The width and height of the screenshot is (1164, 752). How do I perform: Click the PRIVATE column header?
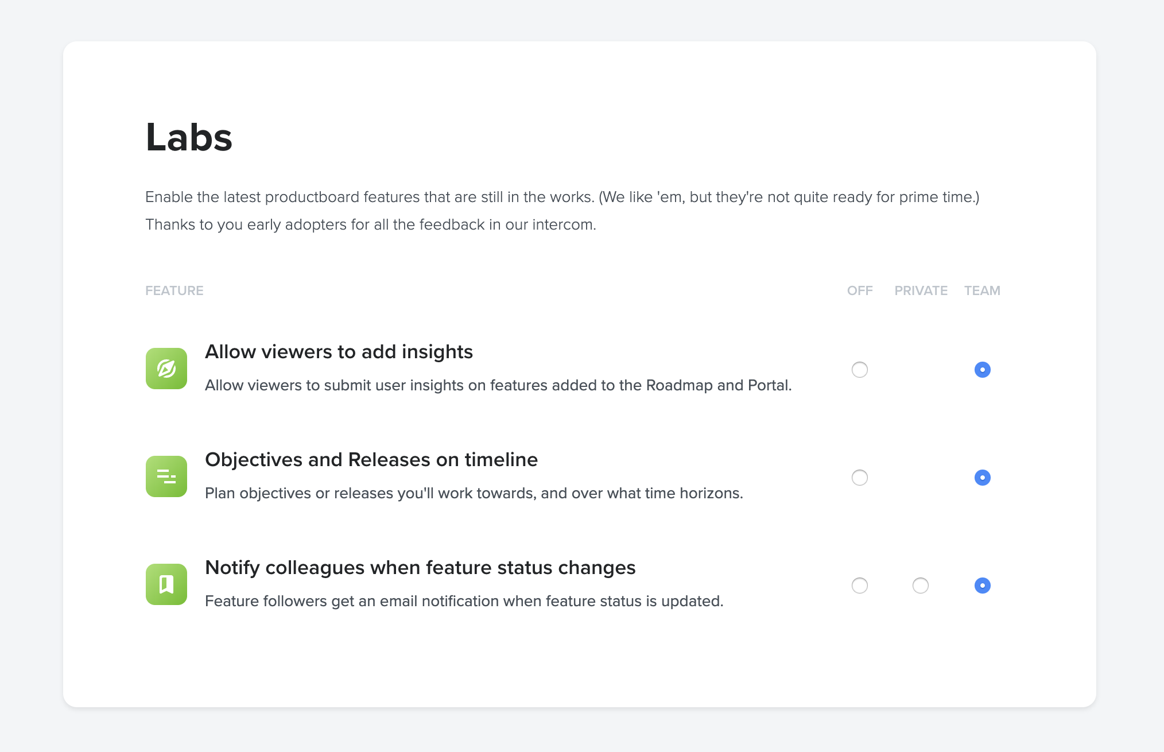tap(921, 290)
